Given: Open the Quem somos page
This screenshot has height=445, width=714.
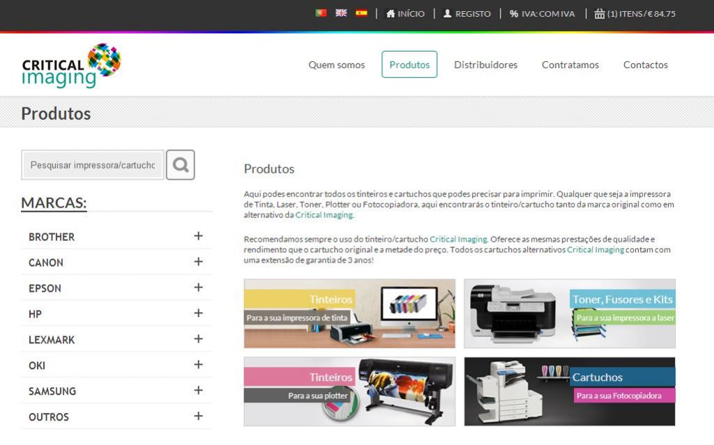Looking at the screenshot, I should click(337, 65).
